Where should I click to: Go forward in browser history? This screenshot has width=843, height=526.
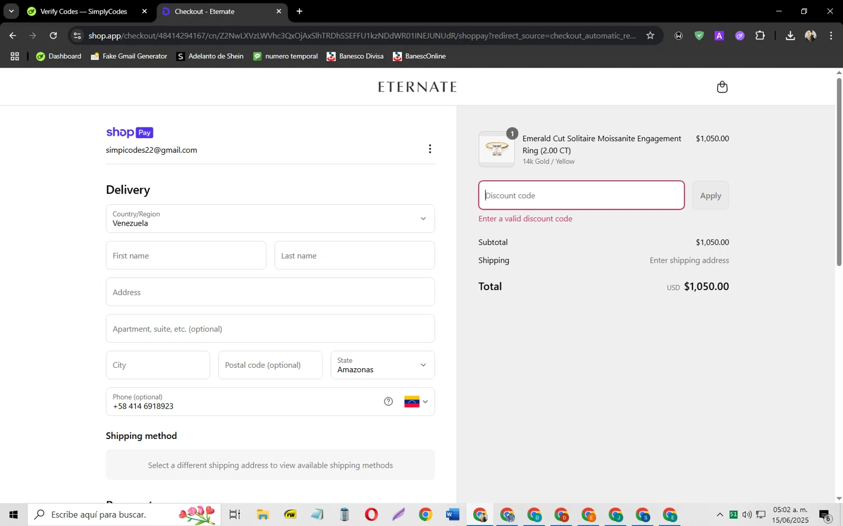33,35
